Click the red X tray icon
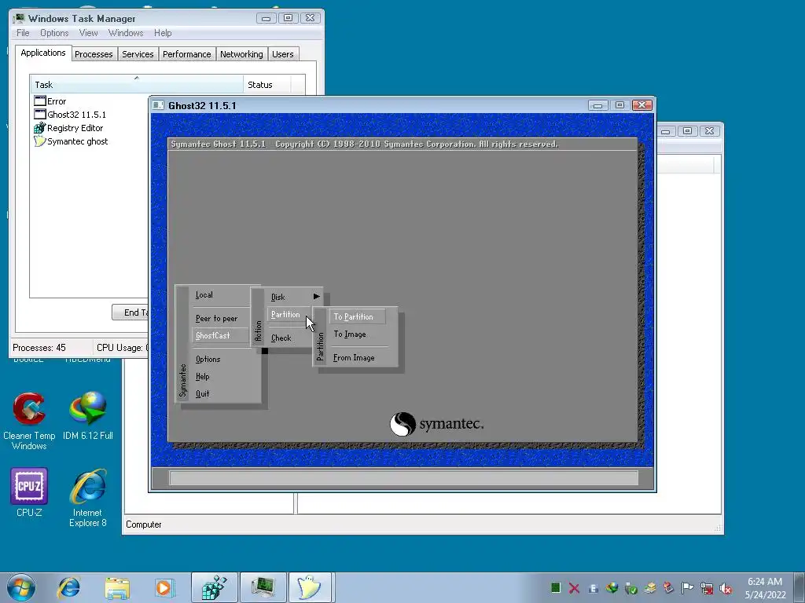This screenshot has width=805, height=603. coord(574,589)
